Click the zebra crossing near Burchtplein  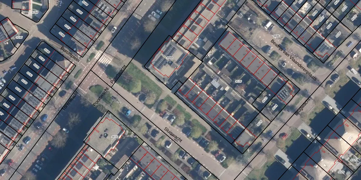104,60
